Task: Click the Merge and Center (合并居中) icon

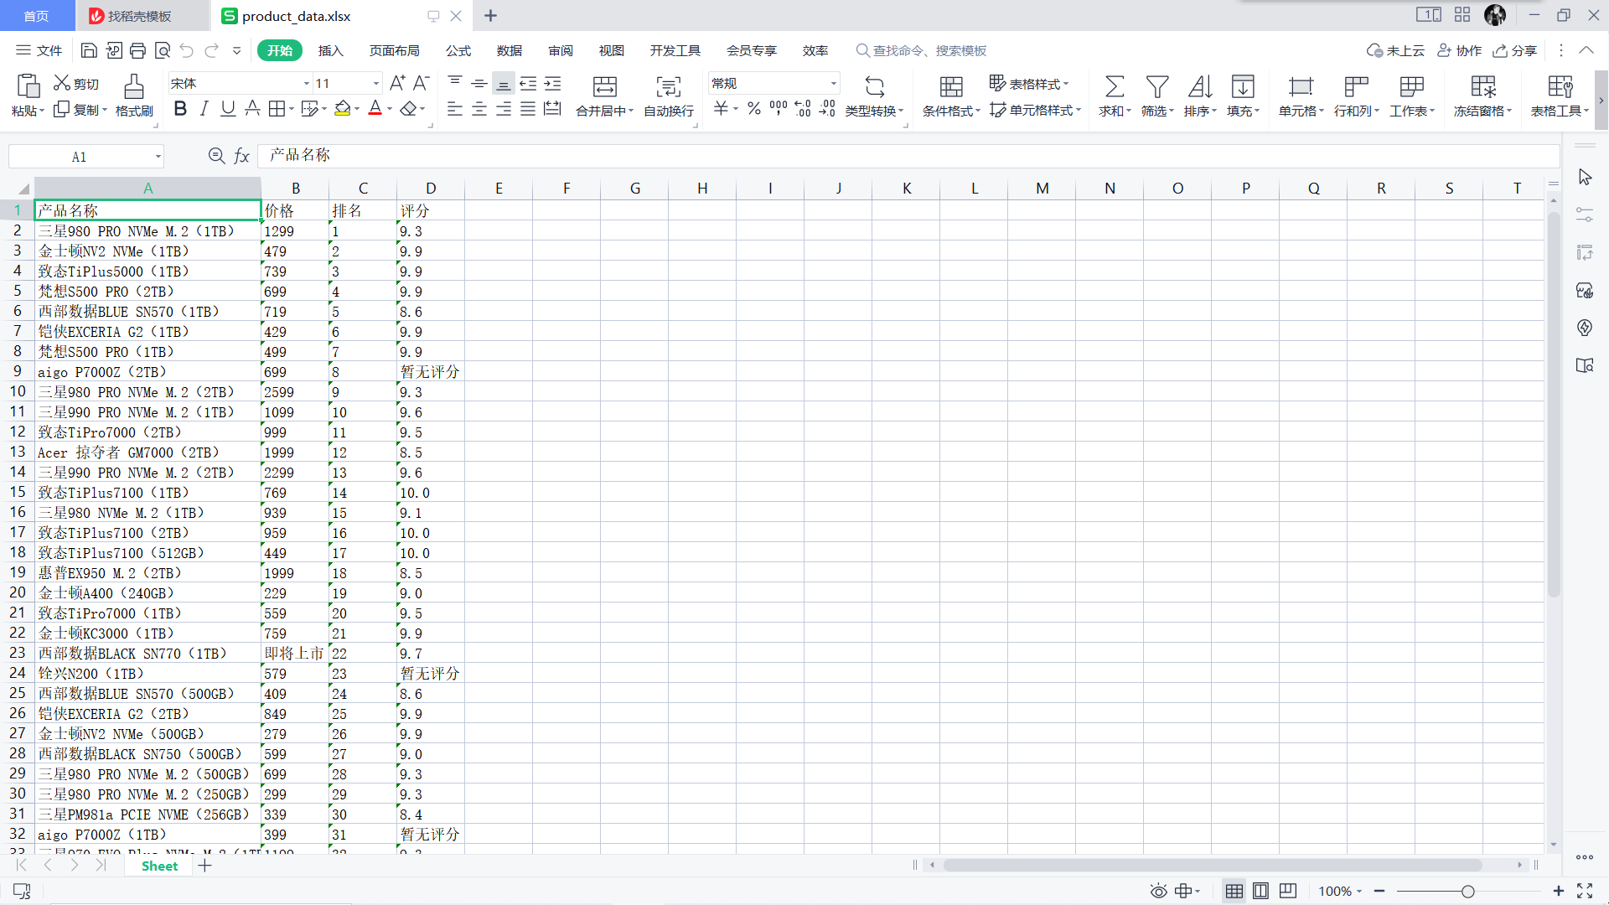Action: coord(604,86)
